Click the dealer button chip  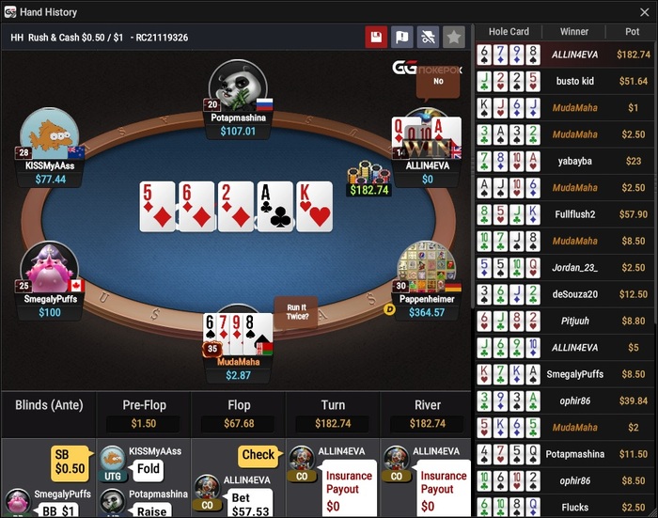390,310
